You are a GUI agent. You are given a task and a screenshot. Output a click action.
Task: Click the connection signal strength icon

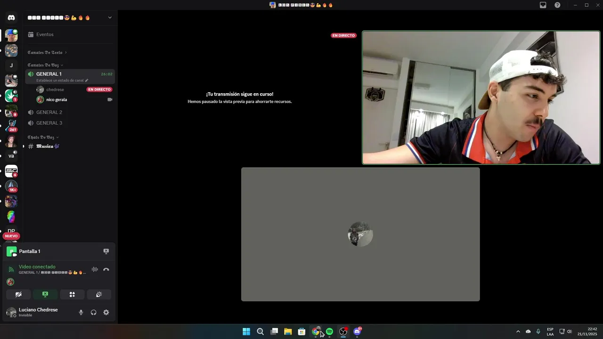pyautogui.click(x=11, y=269)
